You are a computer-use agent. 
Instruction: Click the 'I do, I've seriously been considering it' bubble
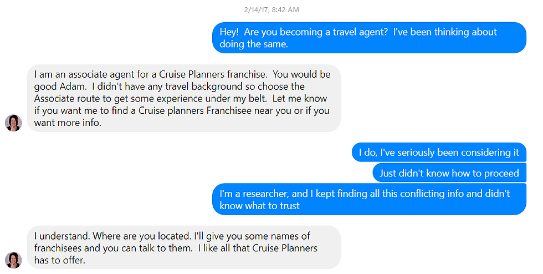click(x=439, y=153)
